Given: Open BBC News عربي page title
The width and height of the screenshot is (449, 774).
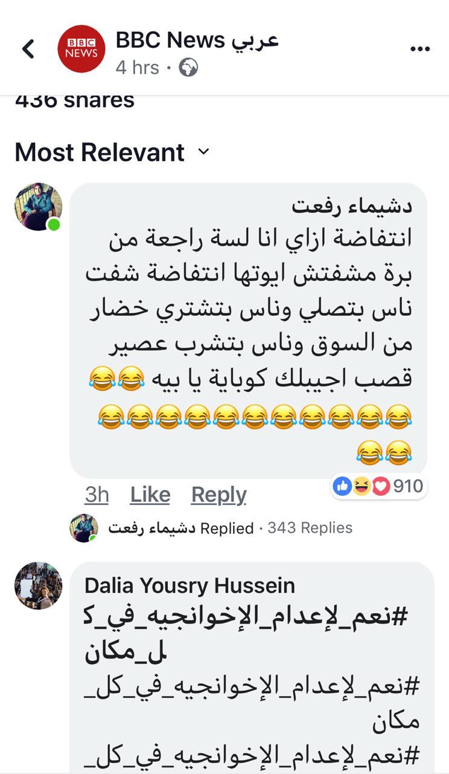Looking at the screenshot, I should tap(197, 41).
